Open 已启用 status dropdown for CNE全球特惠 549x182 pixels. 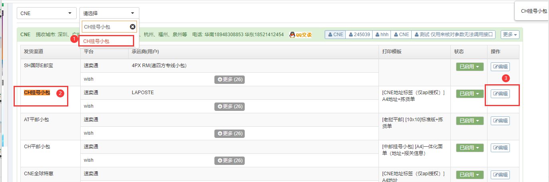click(x=470, y=175)
